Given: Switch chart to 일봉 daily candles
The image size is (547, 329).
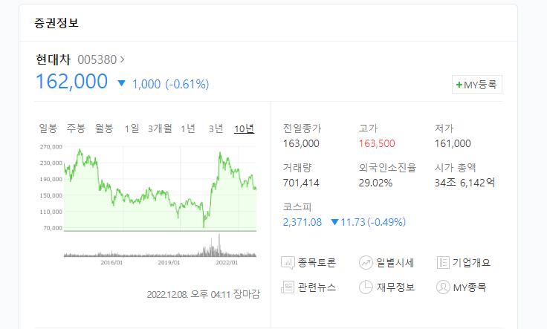Looking at the screenshot, I should (x=48, y=128).
